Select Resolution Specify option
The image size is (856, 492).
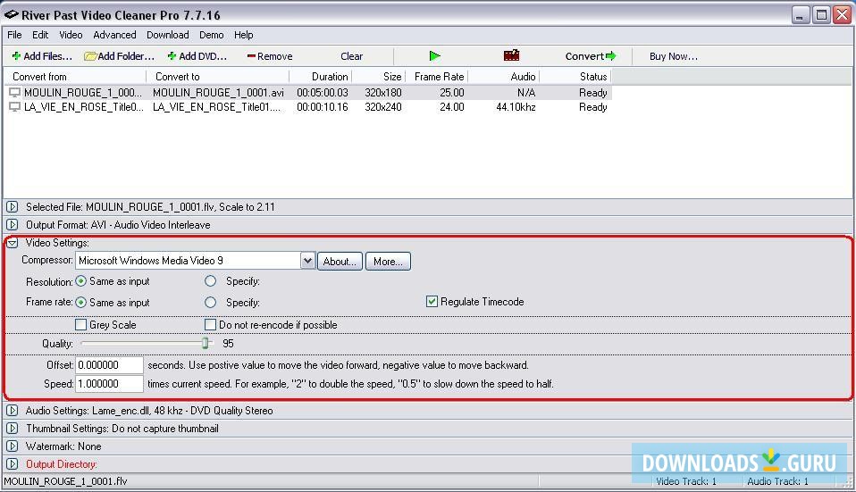[x=210, y=281]
